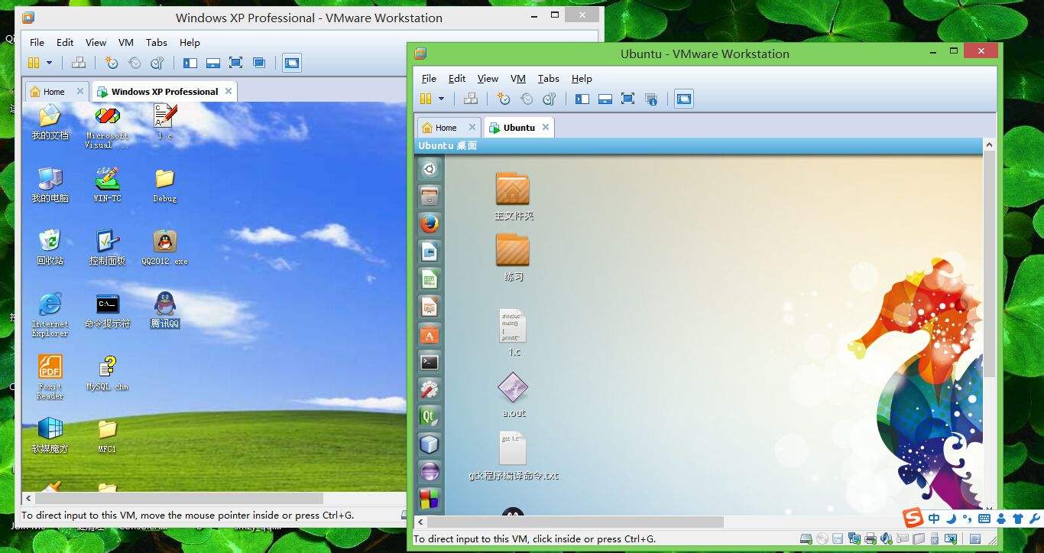This screenshot has height=553, width=1044.
Task: Select Internet Explorer on the XP desktop
Action: 50,314
